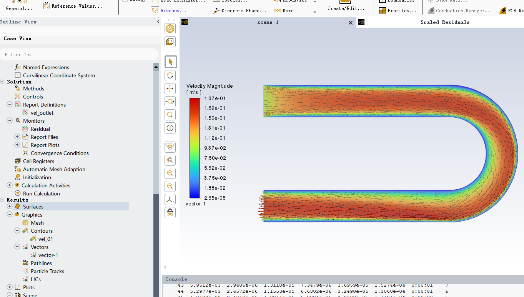Screen dimensions: 524x297
Task: Click the zoom out magnifier icon
Action: coord(170,186)
